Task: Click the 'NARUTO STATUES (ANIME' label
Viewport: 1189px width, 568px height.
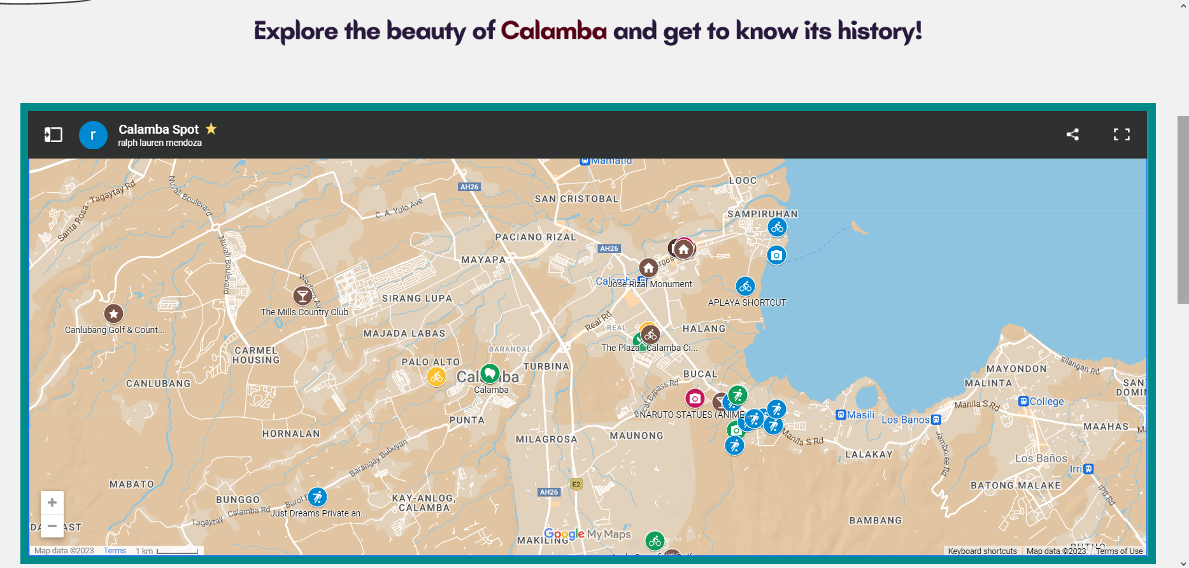Action: 692,415
